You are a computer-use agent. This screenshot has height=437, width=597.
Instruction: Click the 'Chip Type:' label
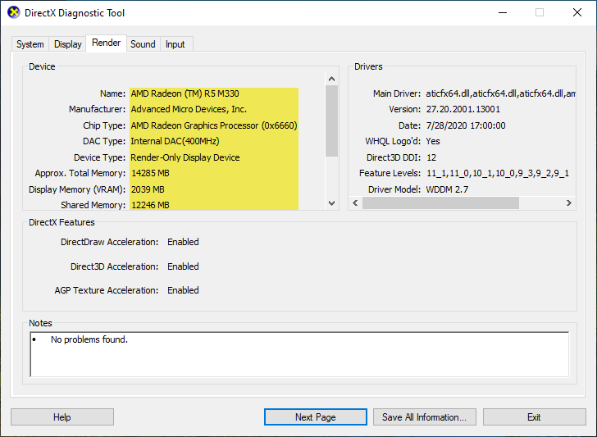click(104, 125)
